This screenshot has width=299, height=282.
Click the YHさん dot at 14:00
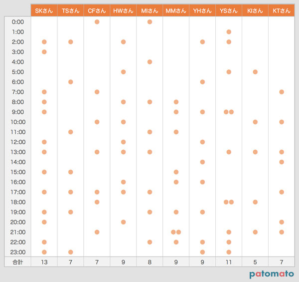tap(202, 162)
